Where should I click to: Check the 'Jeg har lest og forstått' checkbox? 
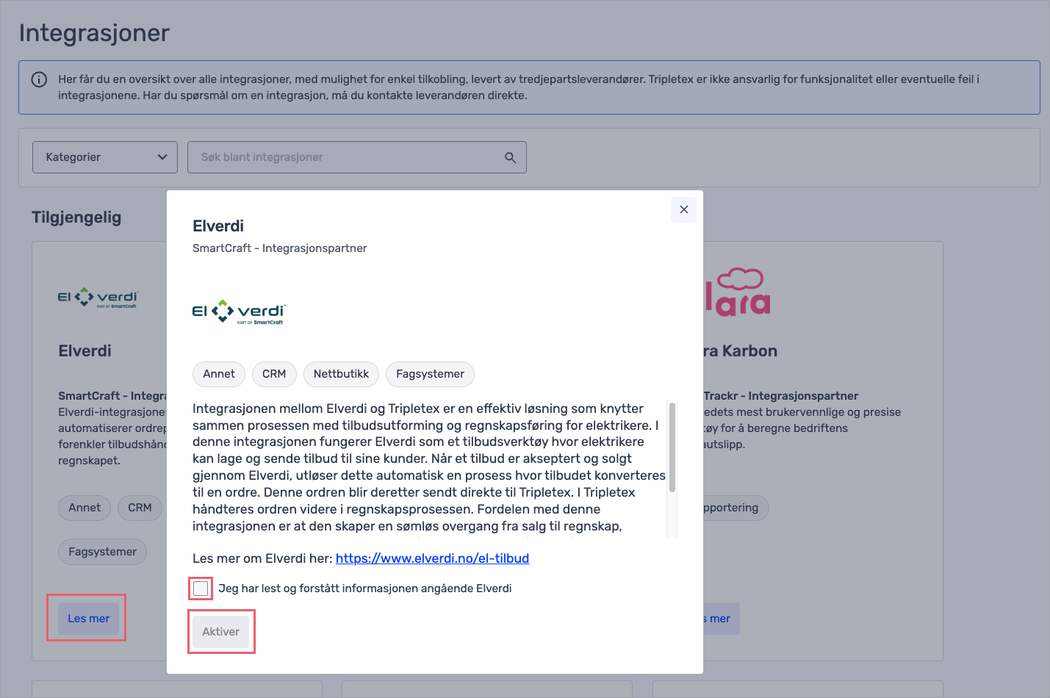(x=201, y=589)
